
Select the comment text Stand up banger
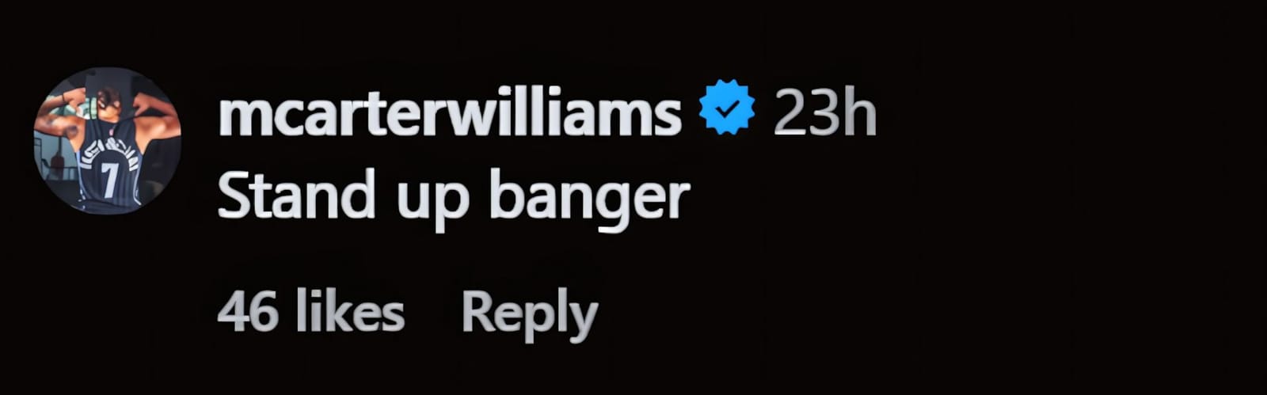point(454,197)
